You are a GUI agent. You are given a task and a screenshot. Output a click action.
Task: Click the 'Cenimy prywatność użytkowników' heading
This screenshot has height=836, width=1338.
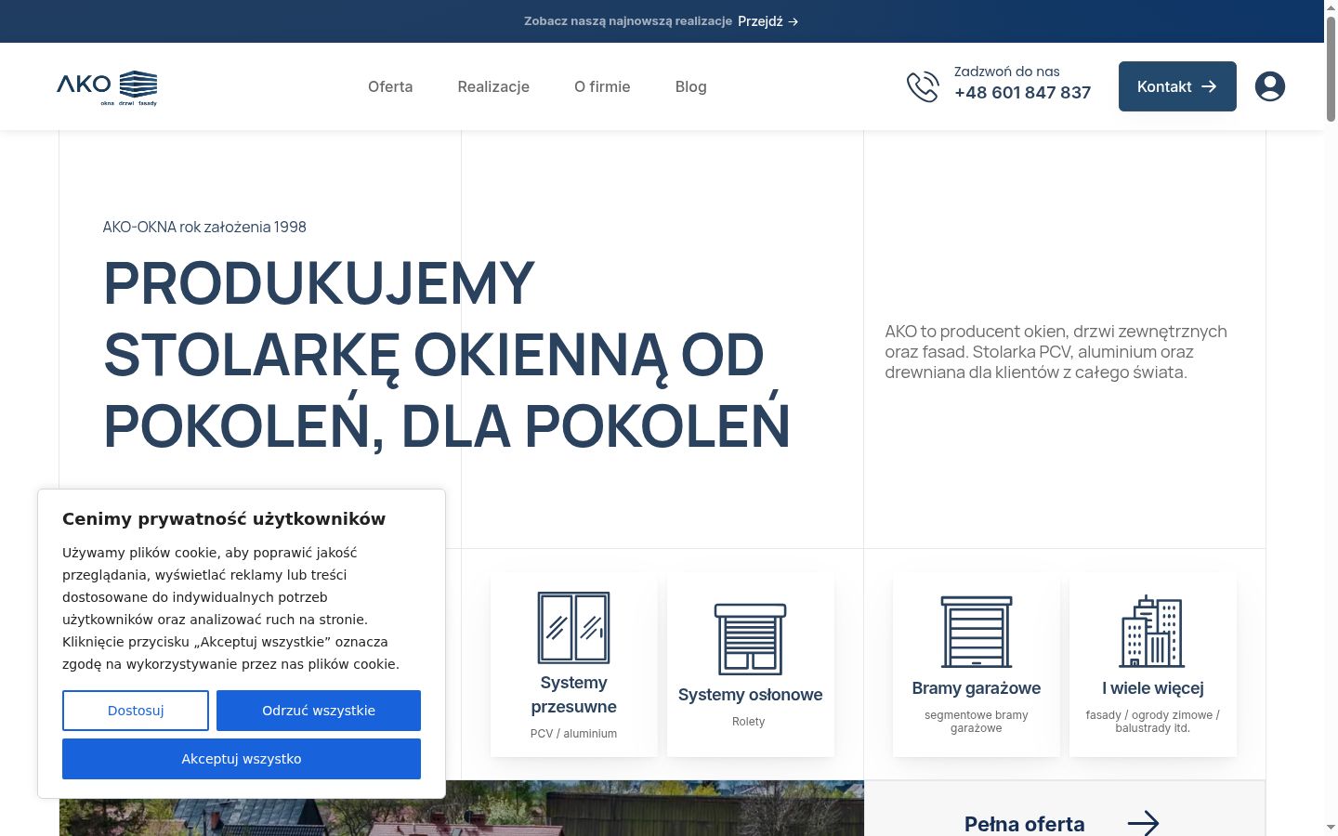pos(224,519)
